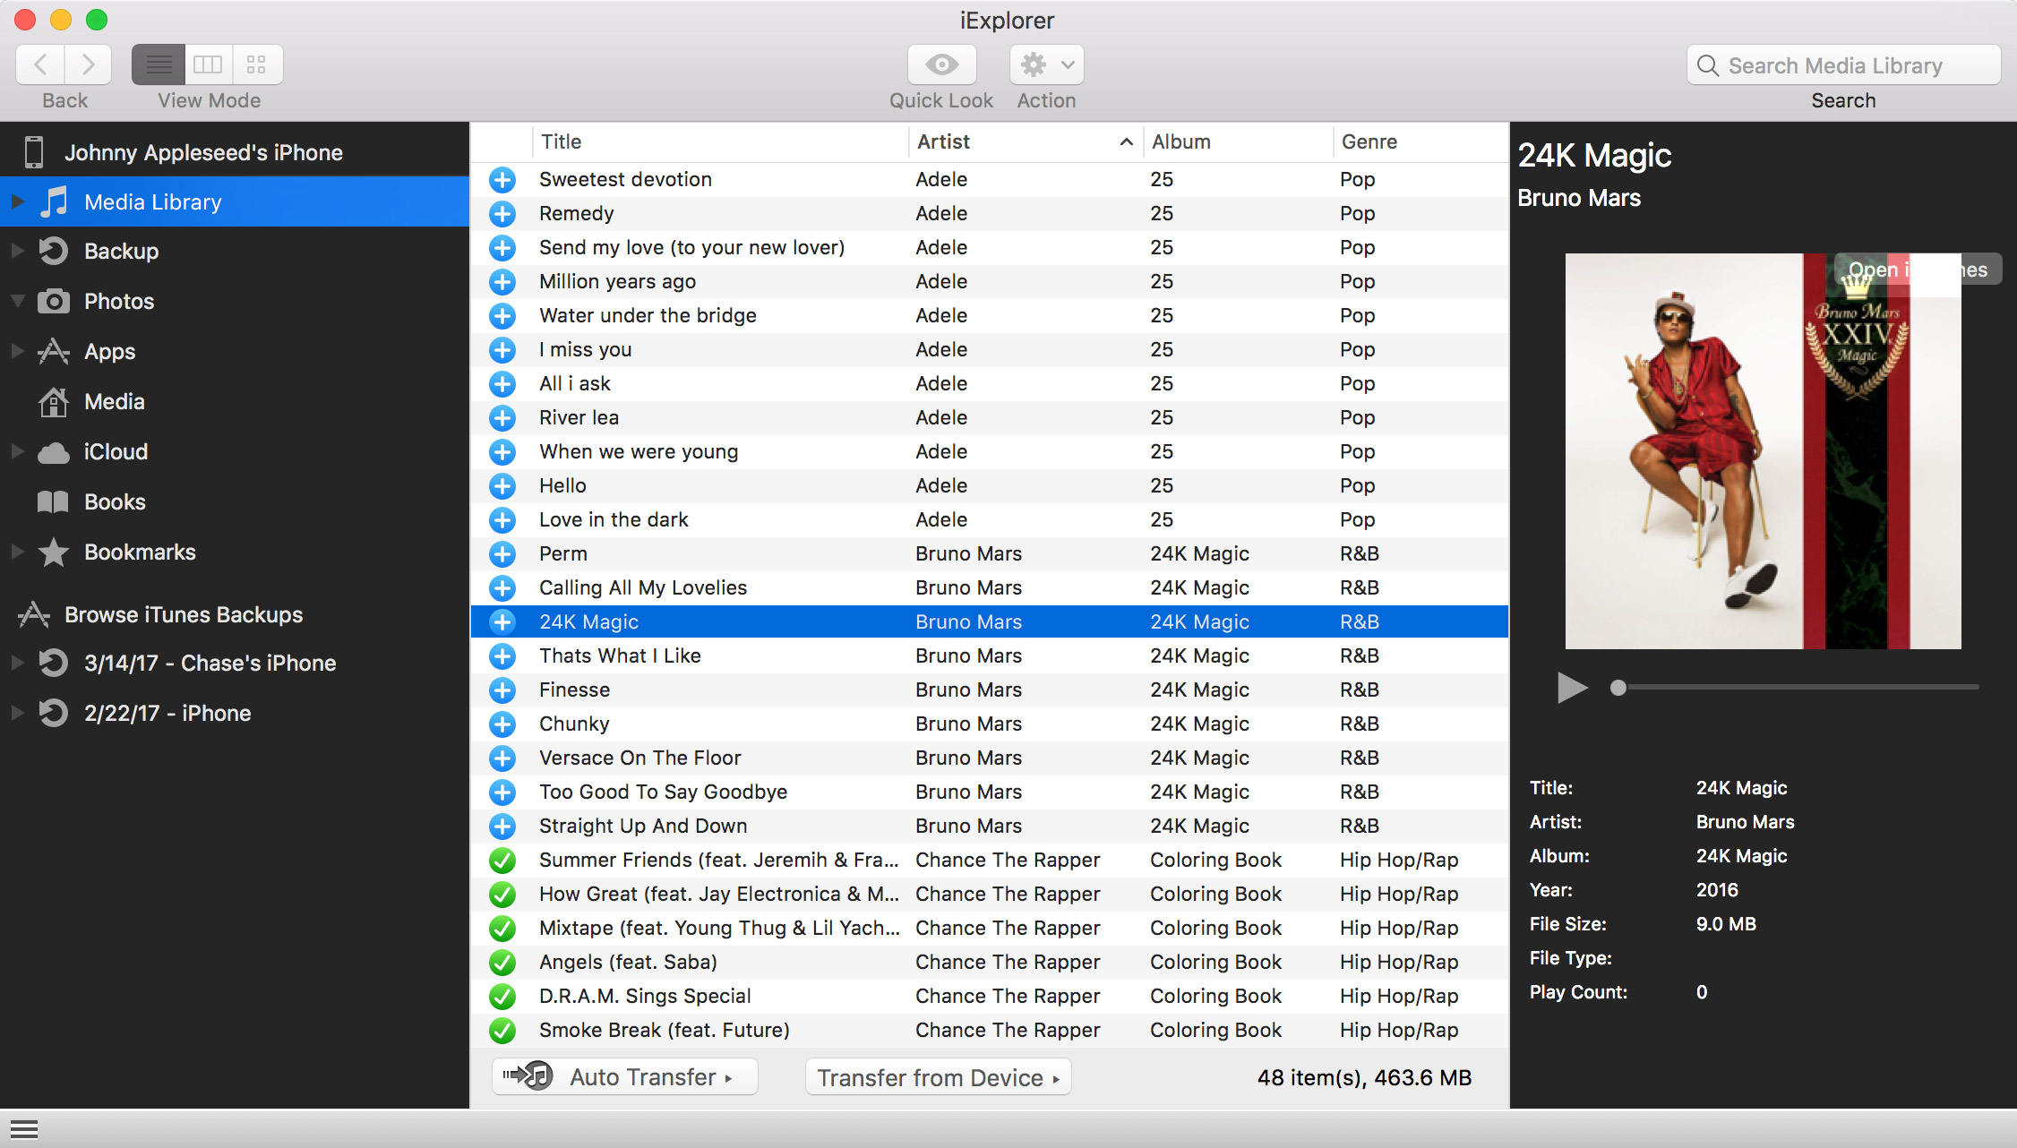Image resolution: width=2017 pixels, height=1148 pixels.
Task: Click the Back navigation arrow
Action: click(41, 64)
